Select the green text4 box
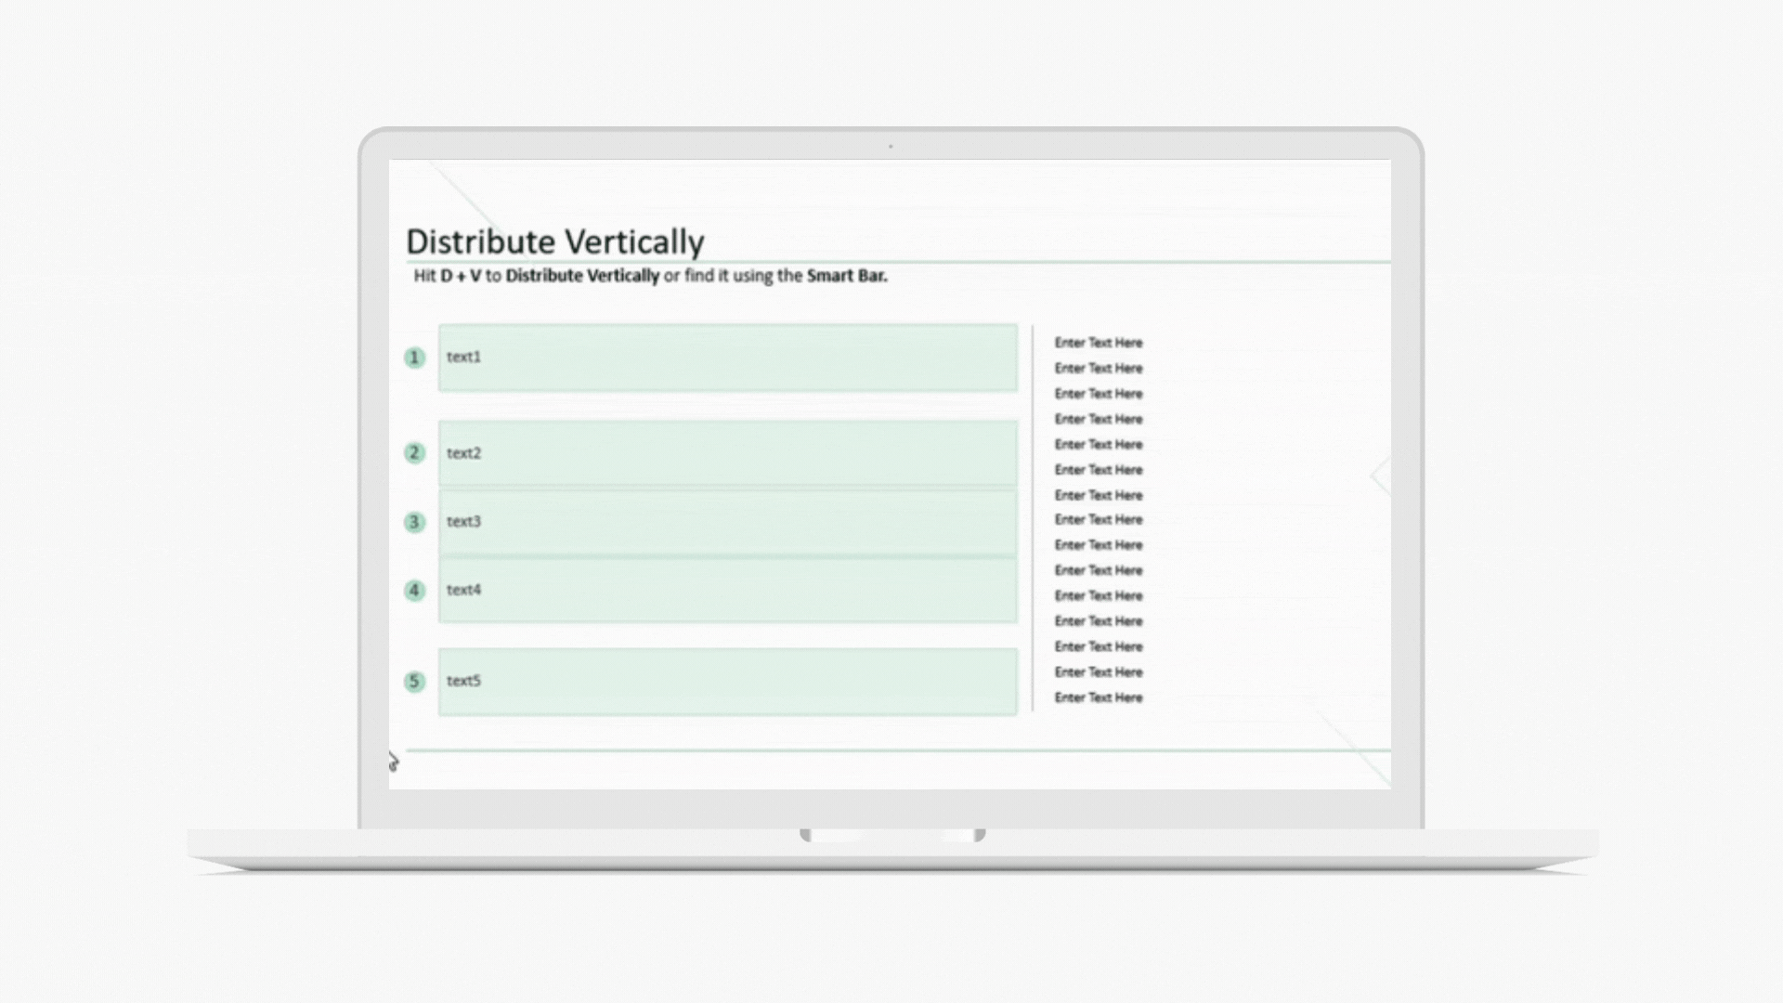1783x1003 pixels. click(727, 591)
